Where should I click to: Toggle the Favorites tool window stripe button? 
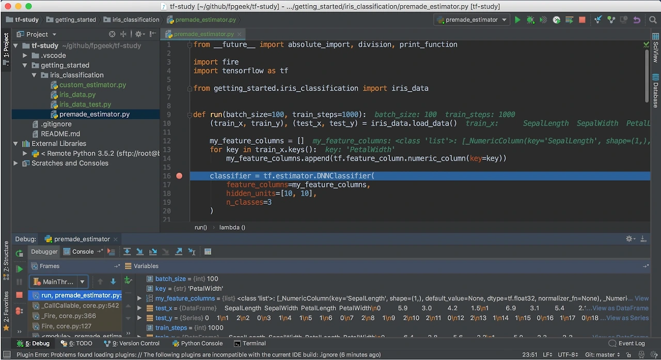point(6,307)
